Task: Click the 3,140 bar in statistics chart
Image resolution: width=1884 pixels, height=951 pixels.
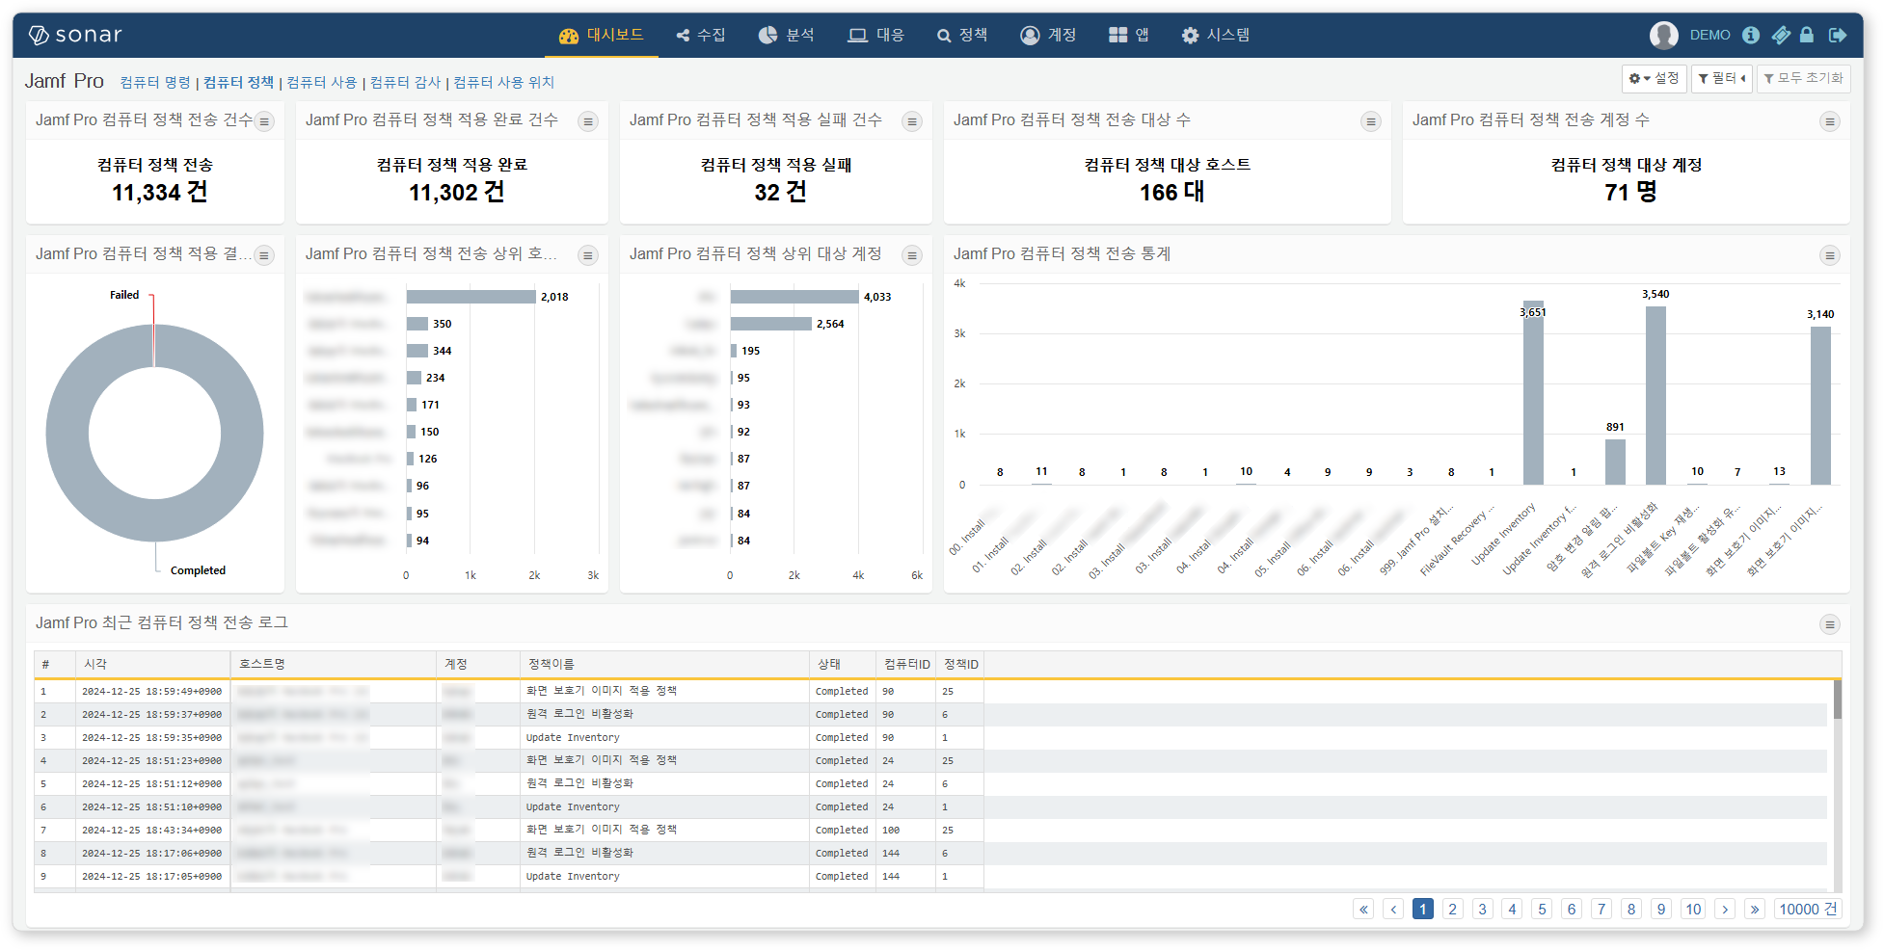Action: 1820,406
